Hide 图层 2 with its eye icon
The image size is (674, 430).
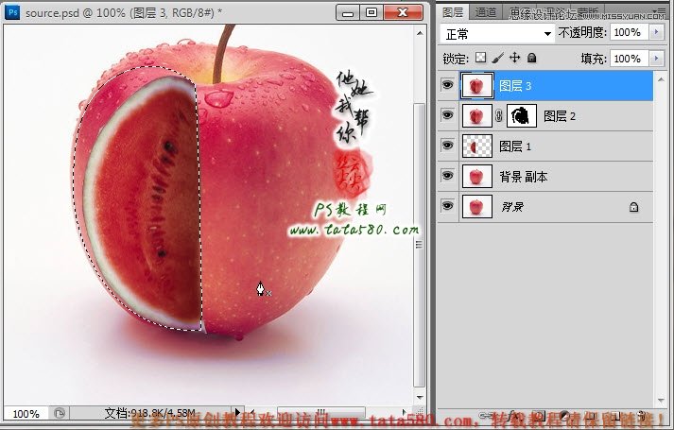tap(447, 114)
